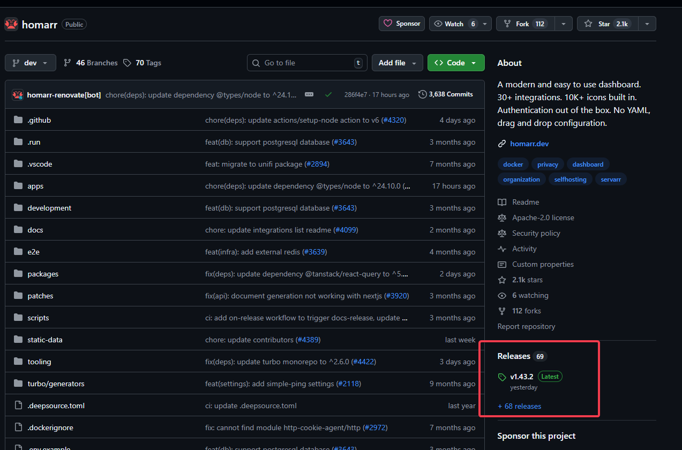Open pull request #2118 link
The image size is (682, 450).
click(x=349, y=384)
